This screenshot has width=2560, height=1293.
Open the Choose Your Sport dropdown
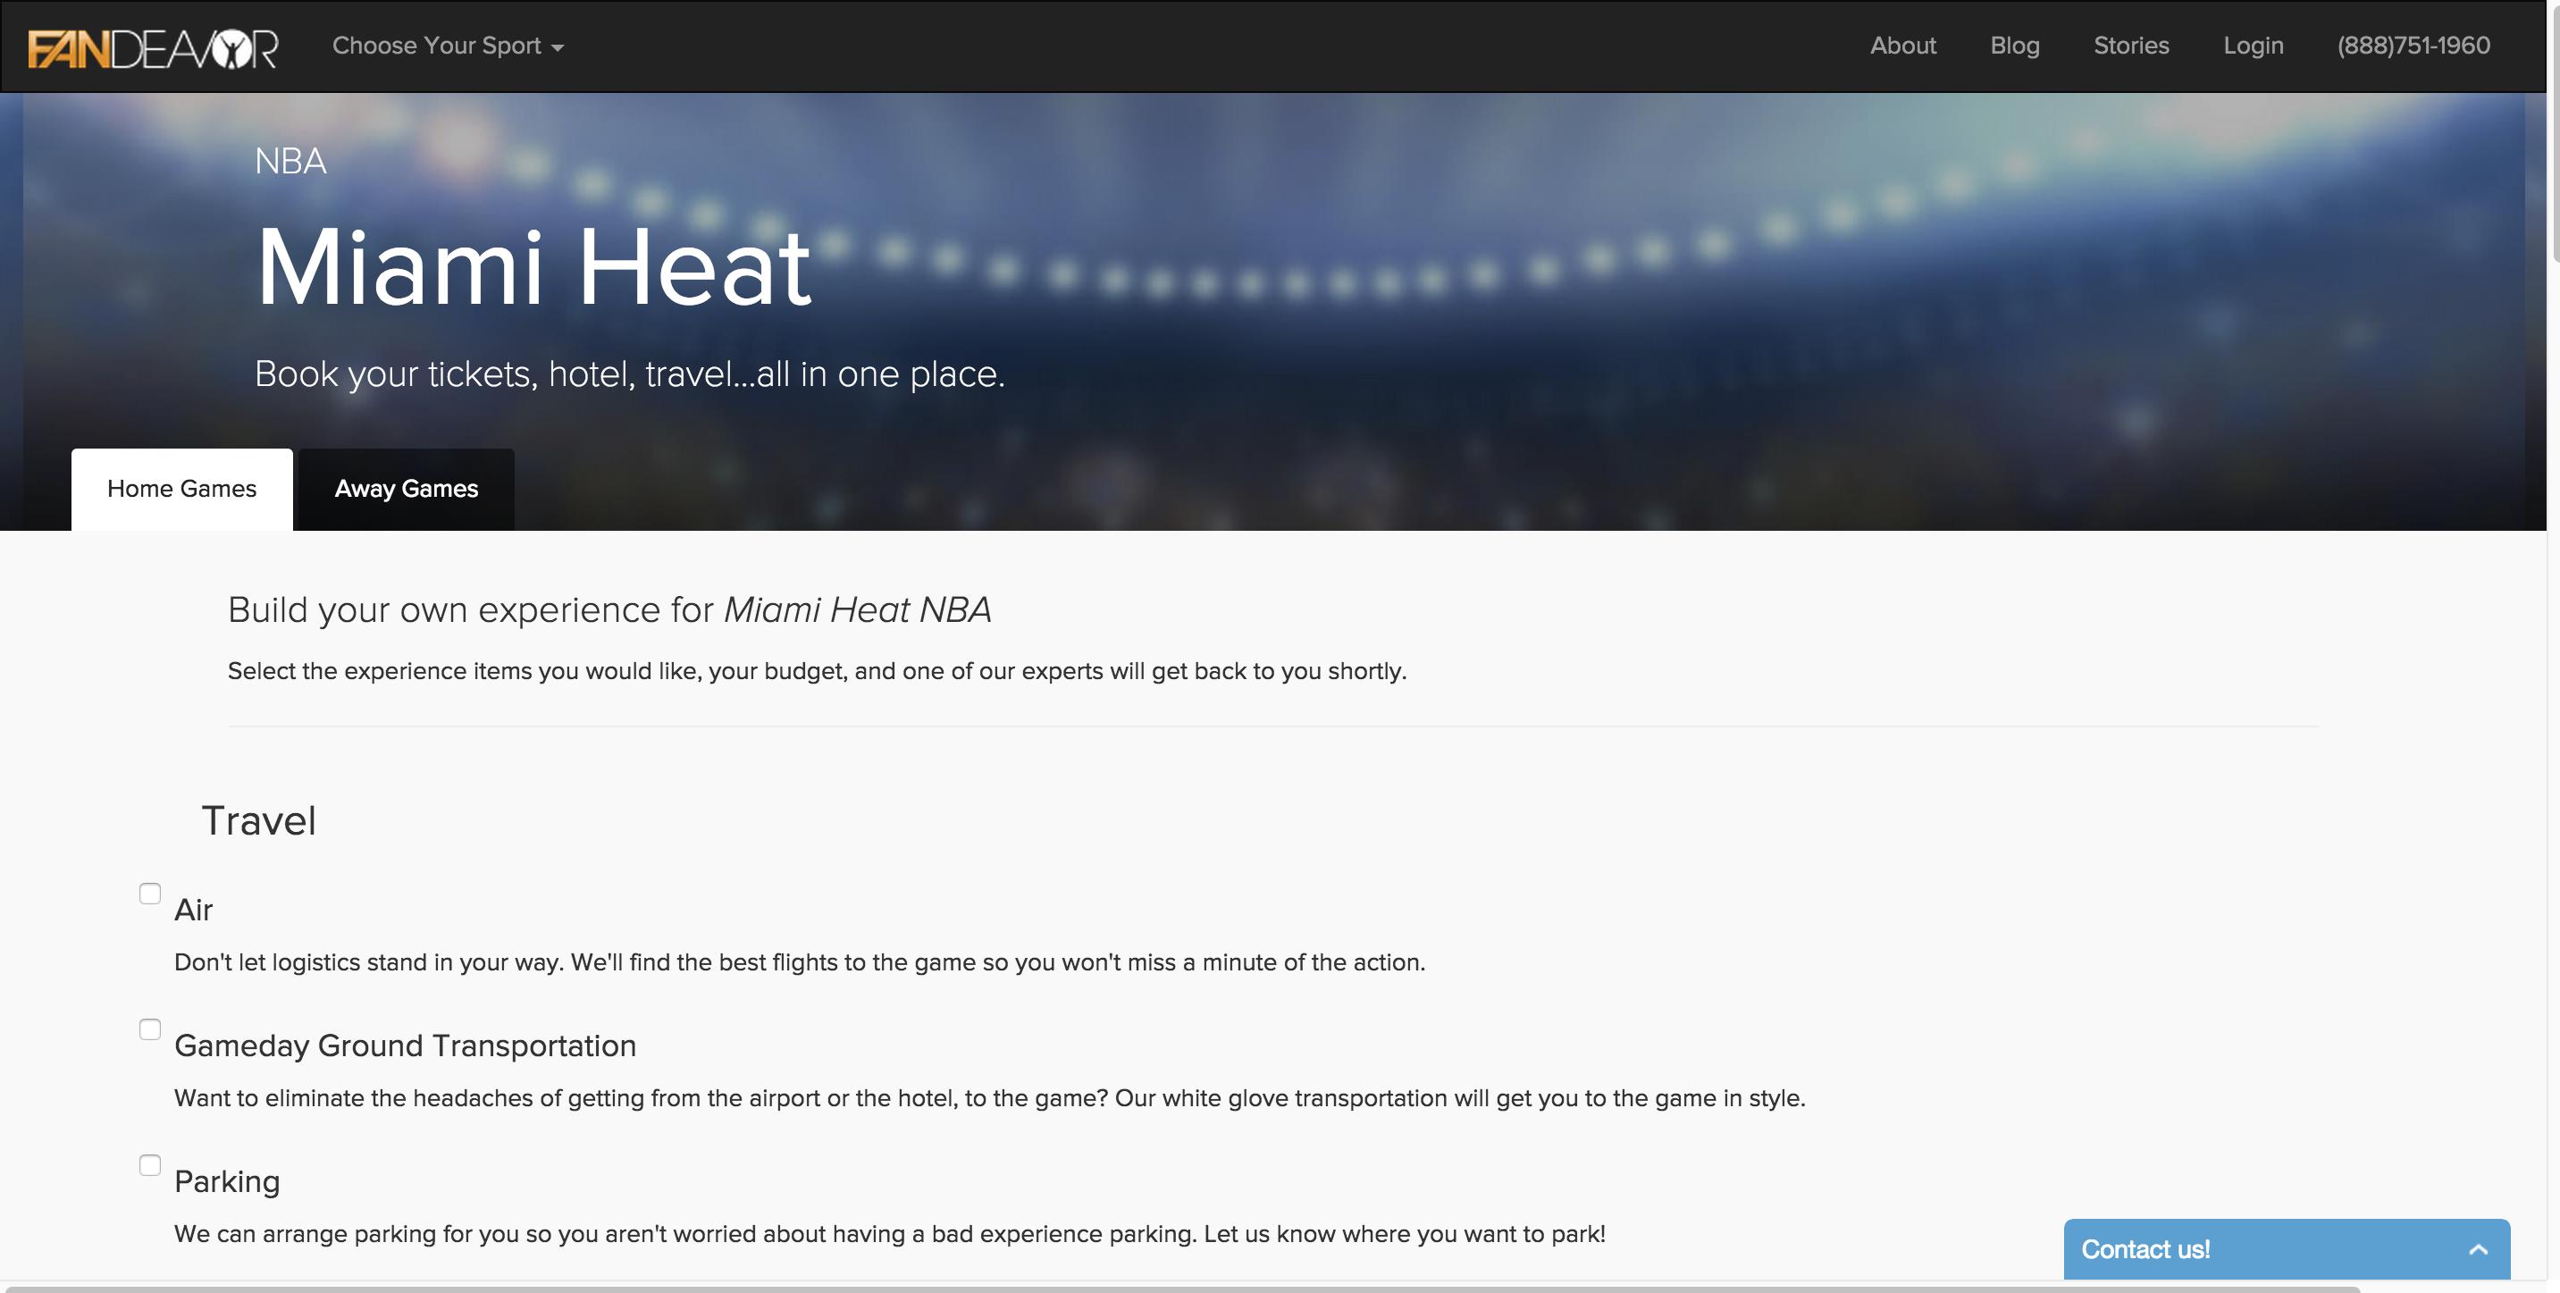tap(447, 46)
